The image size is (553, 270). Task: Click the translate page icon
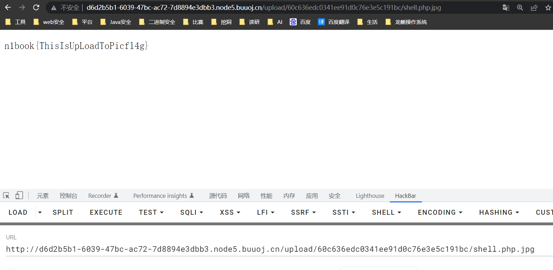pos(506,7)
